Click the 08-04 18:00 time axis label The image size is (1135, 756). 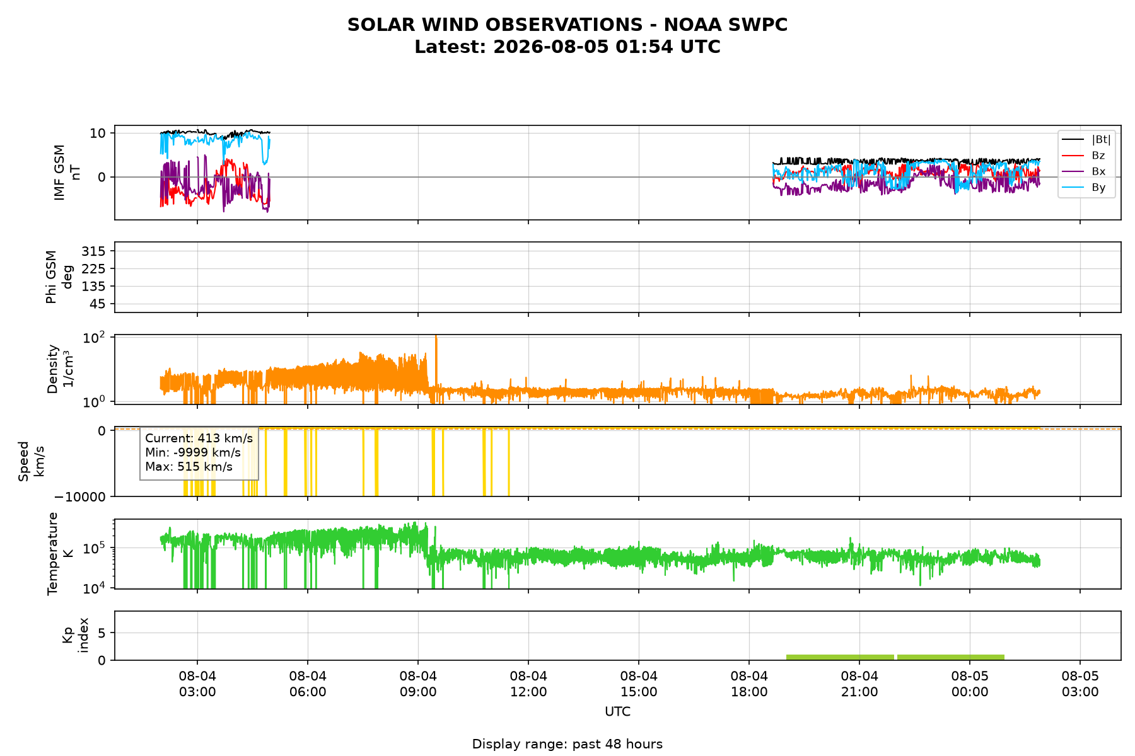pos(749,684)
